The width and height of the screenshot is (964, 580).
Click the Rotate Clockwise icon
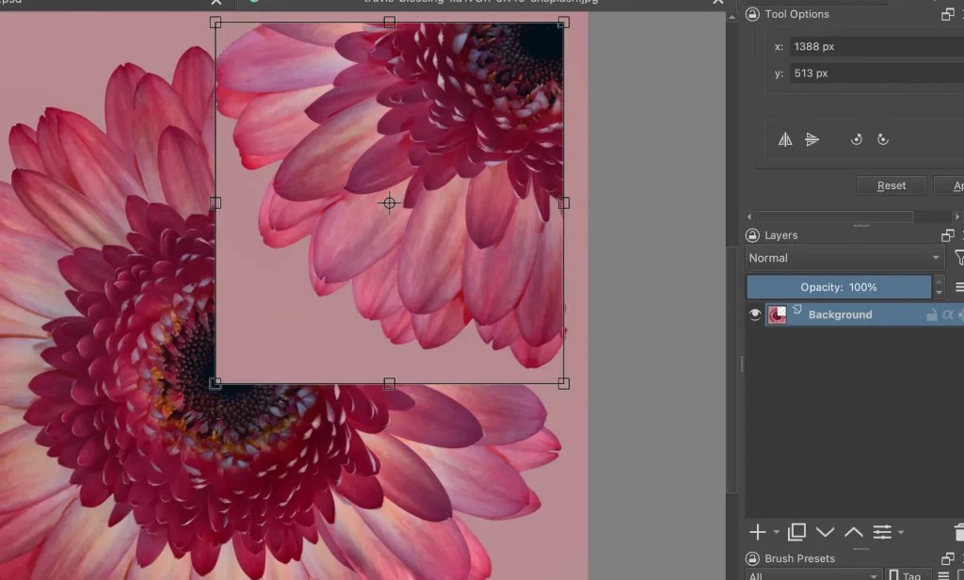[883, 139]
